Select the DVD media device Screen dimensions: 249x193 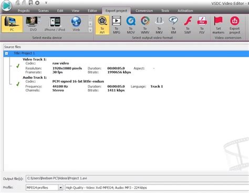point(33,24)
